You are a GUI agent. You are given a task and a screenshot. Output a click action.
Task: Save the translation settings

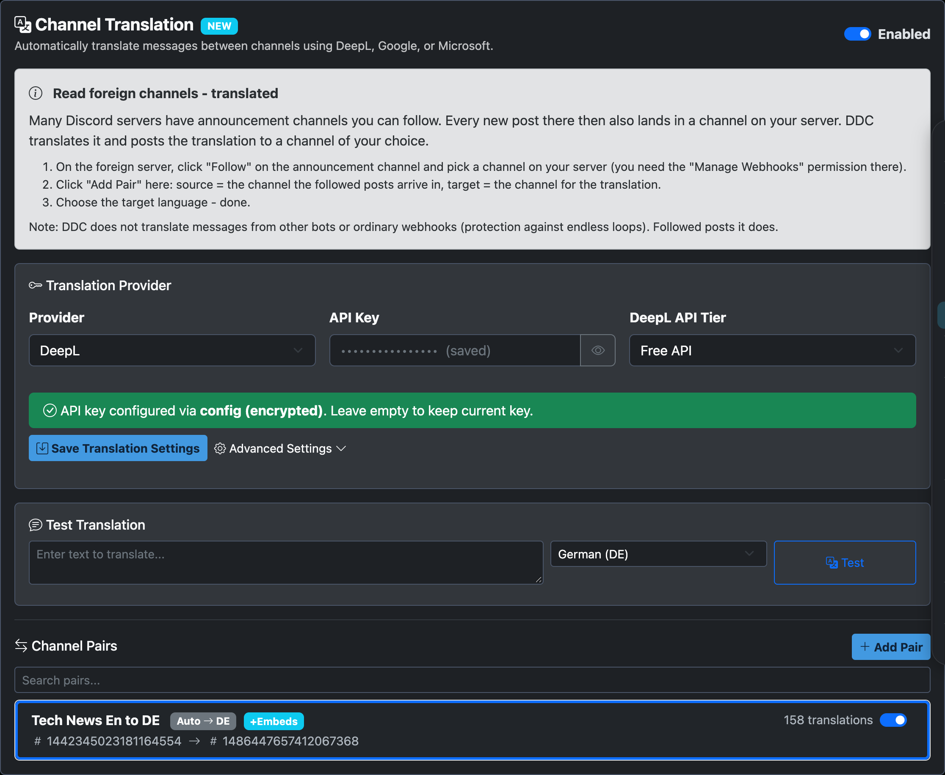click(x=118, y=448)
